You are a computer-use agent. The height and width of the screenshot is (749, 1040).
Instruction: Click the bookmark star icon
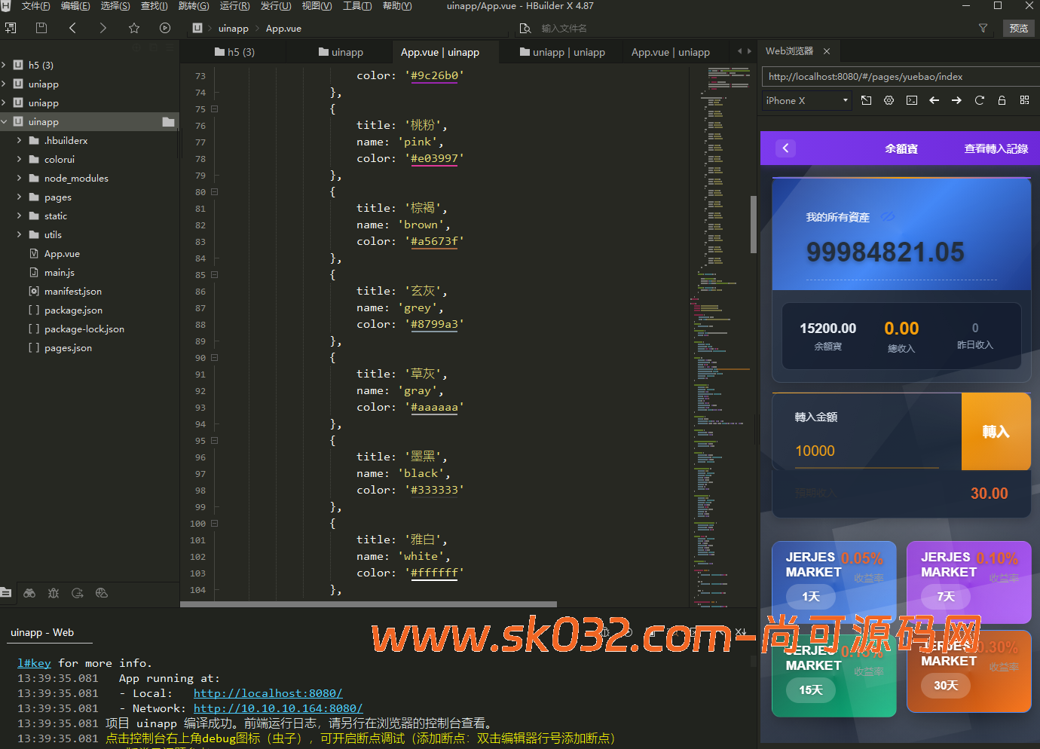coord(134,28)
